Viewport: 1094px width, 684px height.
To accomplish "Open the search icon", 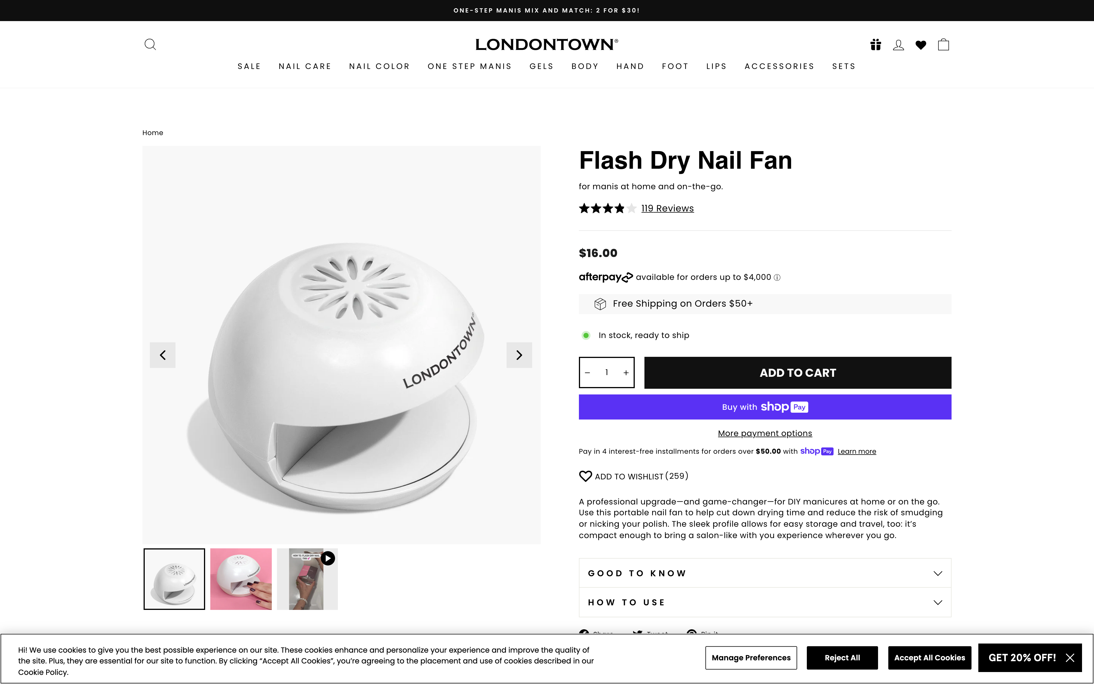I will (x=150, y=44).
